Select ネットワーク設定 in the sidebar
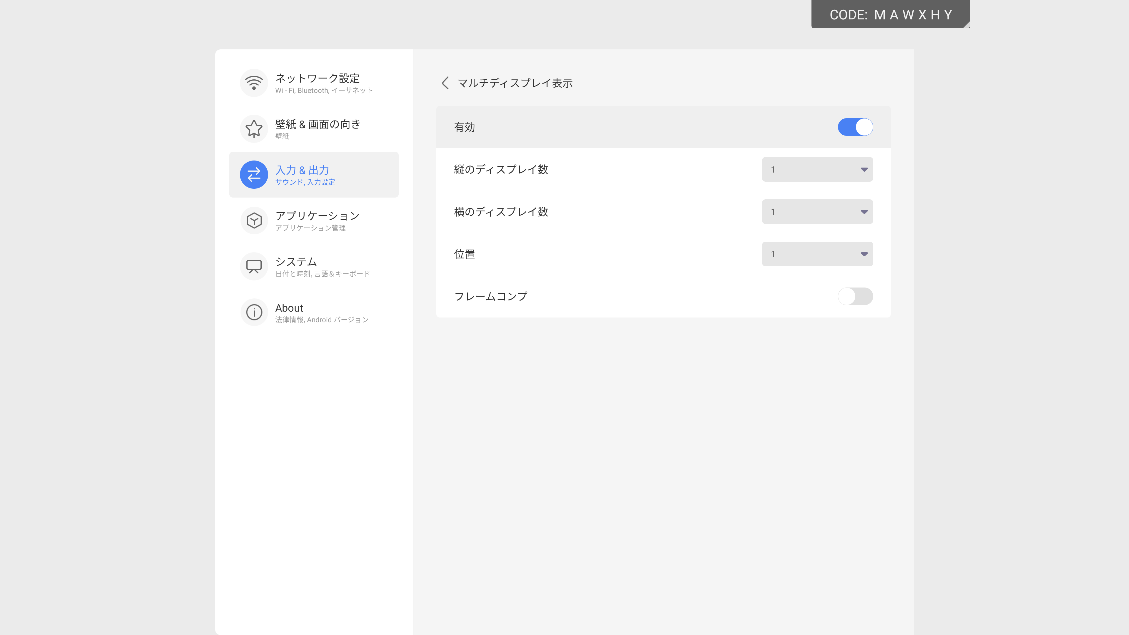Screen dimensions: 1129x635 pyautogui.click(x=317, y=78)
